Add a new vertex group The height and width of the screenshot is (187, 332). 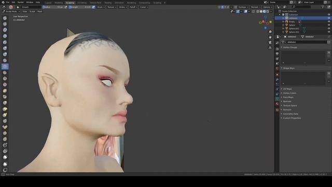[x=329, y=52]
